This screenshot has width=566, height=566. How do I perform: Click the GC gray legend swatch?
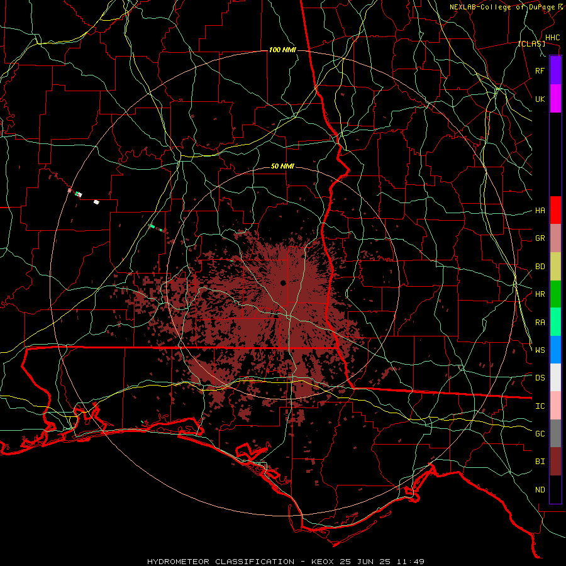coord(555,433)
